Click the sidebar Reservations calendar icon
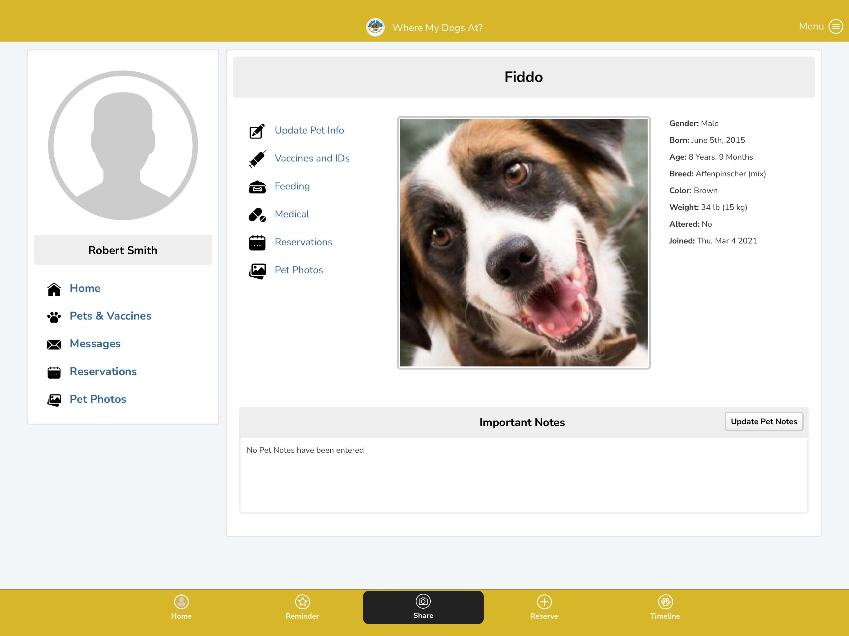The height and width of the screenshot is (636, 849). (x=54, y=372)
